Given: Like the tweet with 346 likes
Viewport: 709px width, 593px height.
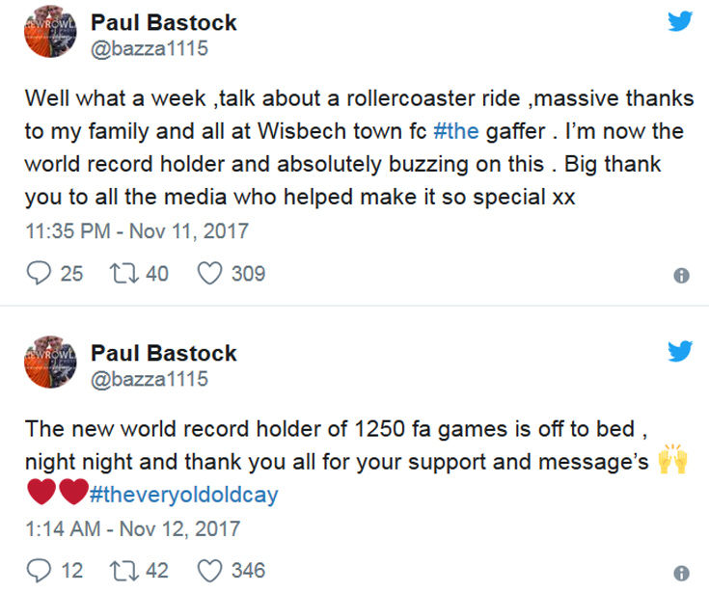Looking at the screenshot, I should pos(209,571).
